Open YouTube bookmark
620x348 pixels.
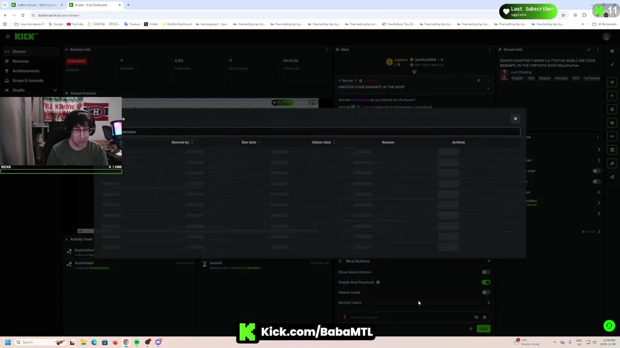75,24
